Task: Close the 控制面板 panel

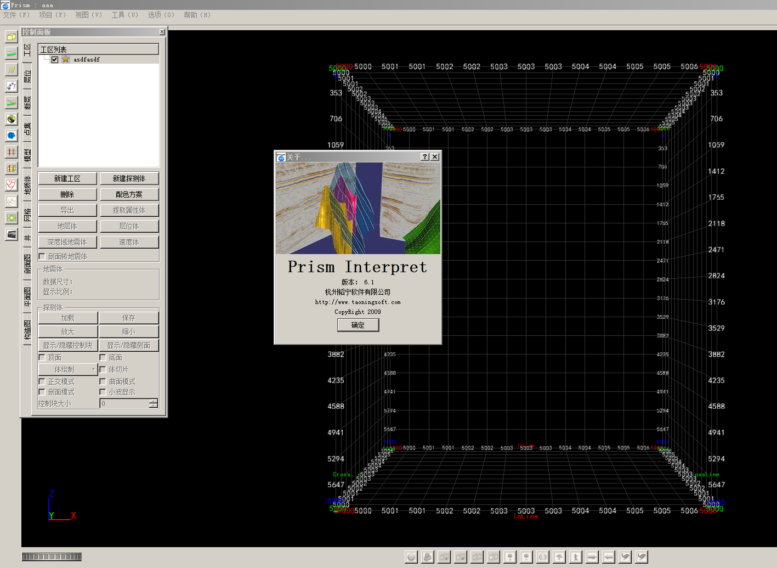Action: point(162,32)
